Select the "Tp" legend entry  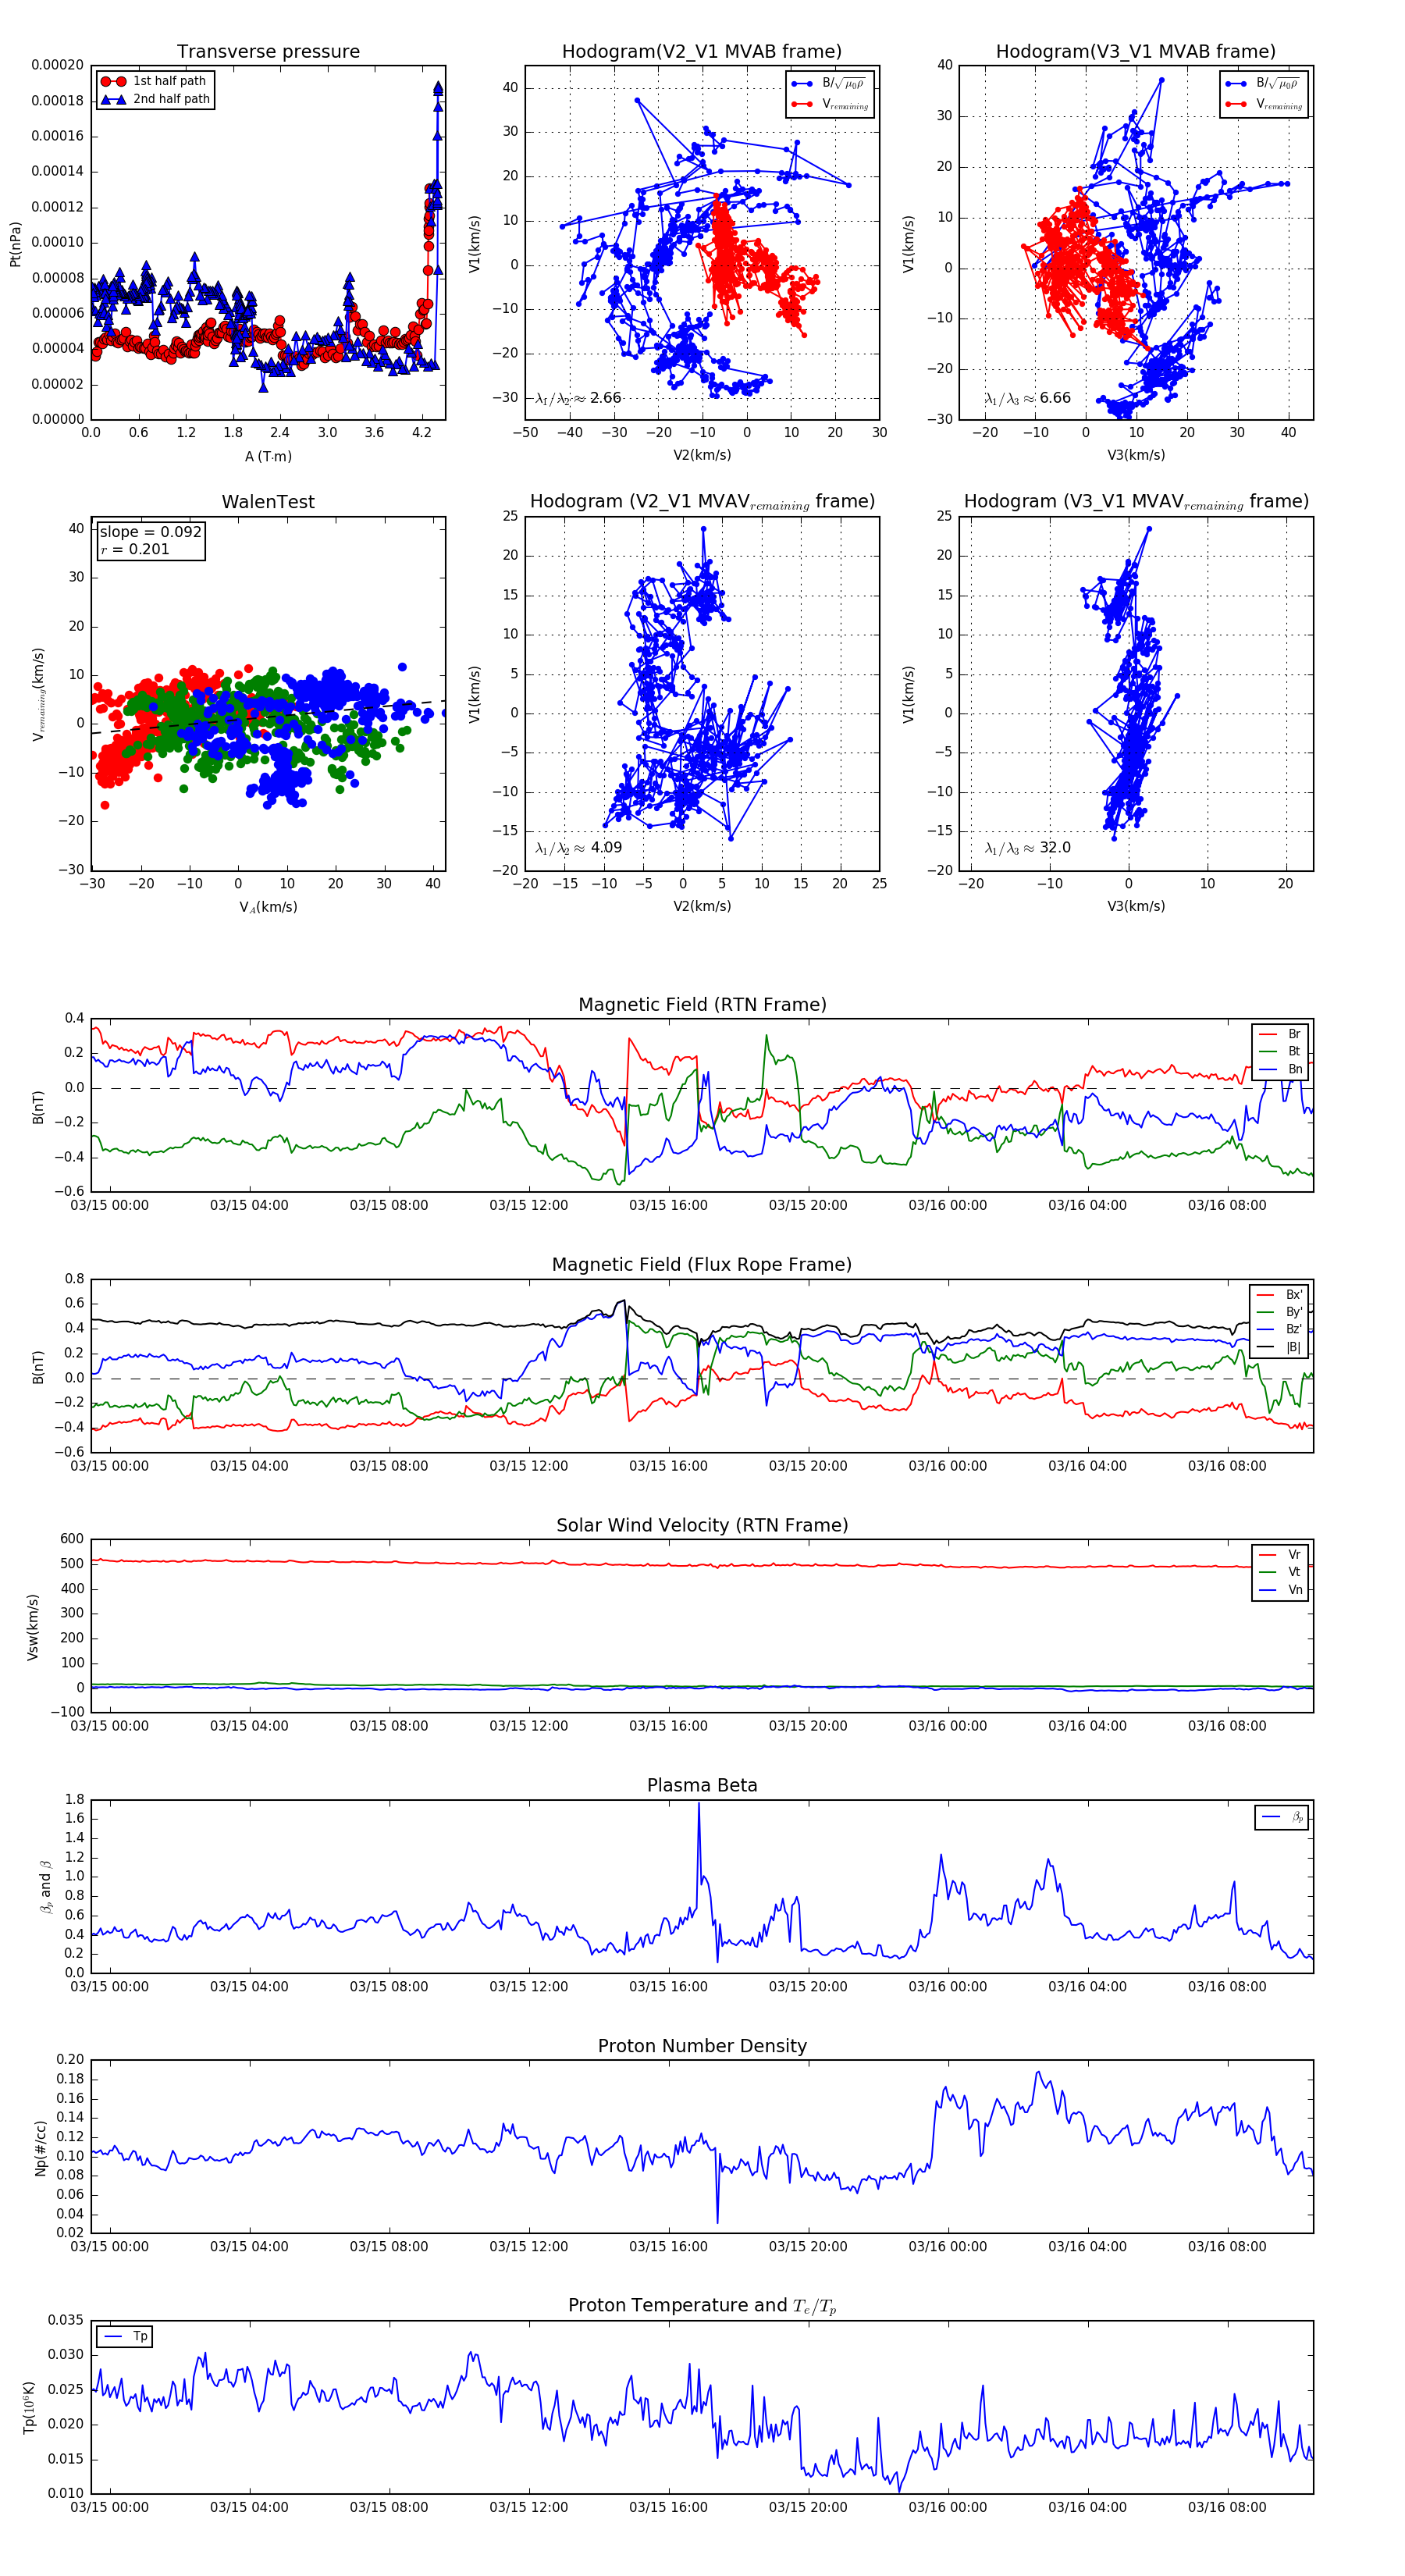[126, 2336]
